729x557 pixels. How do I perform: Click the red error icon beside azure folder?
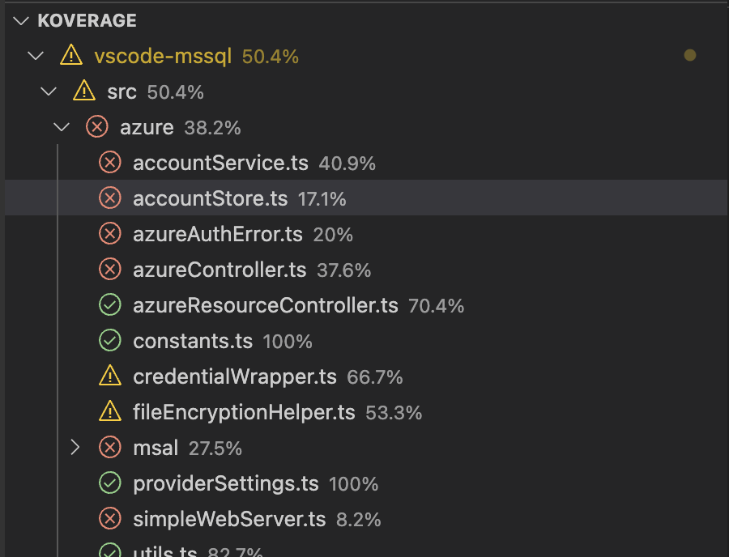pyautogui.click(x=97, y=127)
